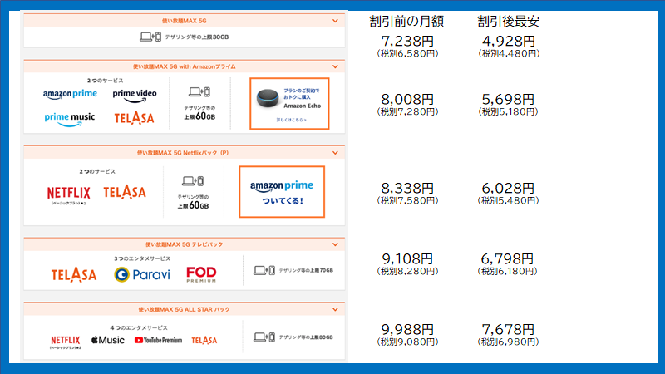Click the 8,338円 price
The width and height of the screenshot is (665, 374).
[407, 189]
